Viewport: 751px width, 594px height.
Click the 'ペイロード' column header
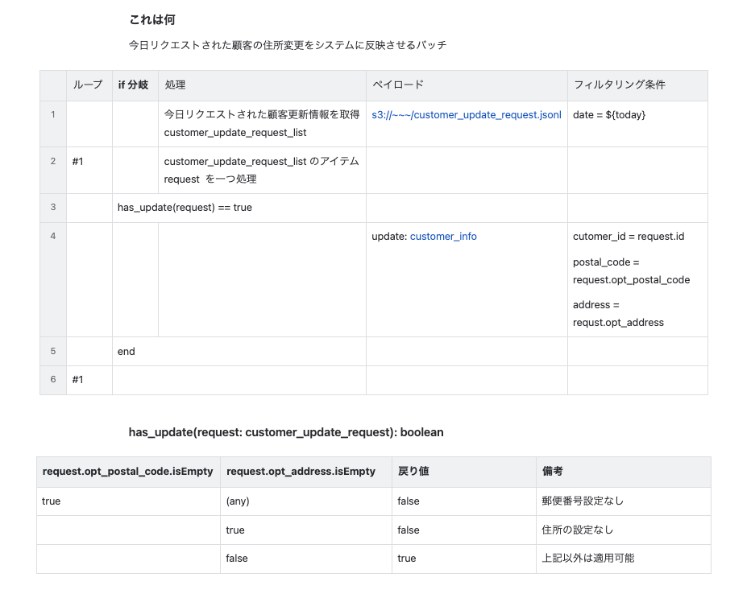pos(467,85)
